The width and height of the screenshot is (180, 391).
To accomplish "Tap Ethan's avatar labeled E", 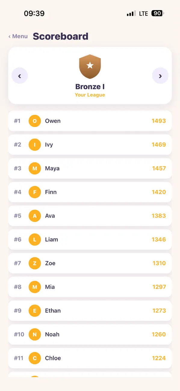I will point(35,311).
